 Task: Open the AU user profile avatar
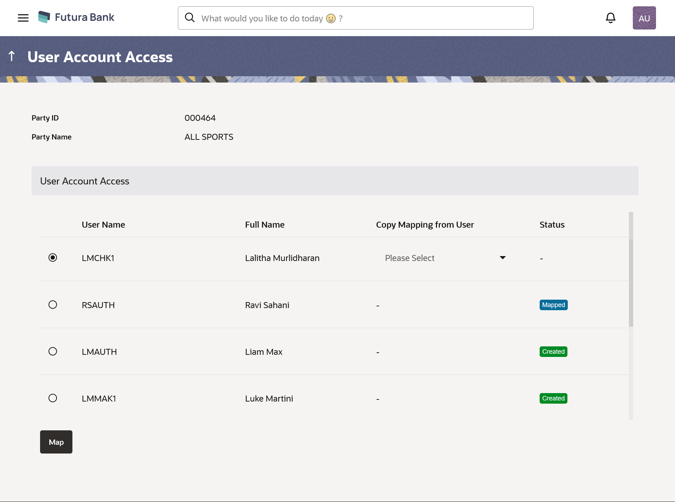(x=644, y=18)
